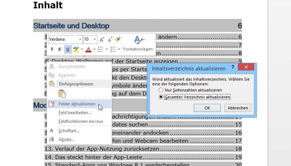Click Abbrechen to cancel dialog
Viewport: 291px width, 166px height.
(238, 108)
